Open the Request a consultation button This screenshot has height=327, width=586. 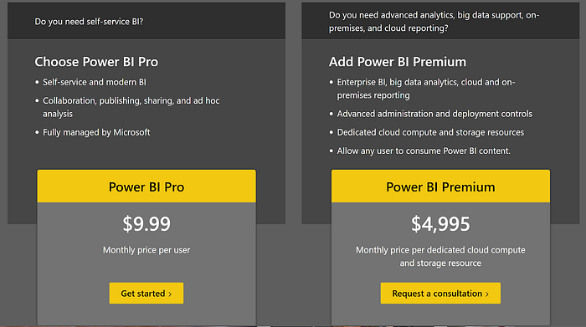pyautogui.click(x=440, y=293)
